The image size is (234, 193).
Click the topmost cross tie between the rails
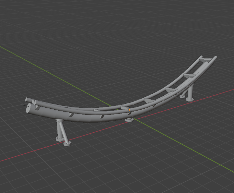click(x=206, y=60)
